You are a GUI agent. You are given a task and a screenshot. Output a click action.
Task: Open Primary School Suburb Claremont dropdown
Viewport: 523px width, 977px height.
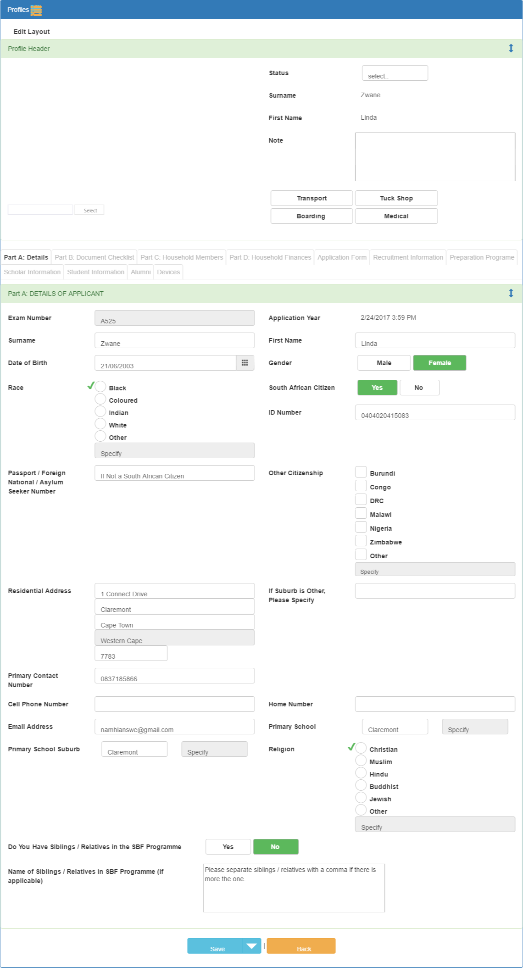click(x=134, y=749)
